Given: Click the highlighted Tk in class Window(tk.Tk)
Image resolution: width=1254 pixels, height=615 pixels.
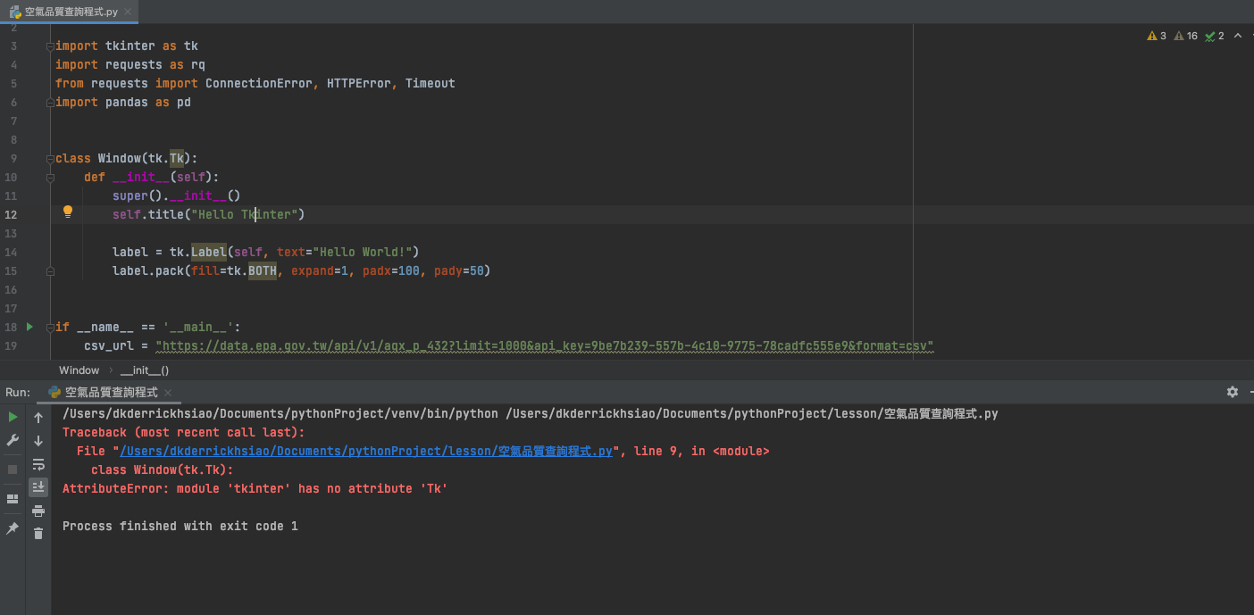Looking at the screenshot, I should (177, 158).
